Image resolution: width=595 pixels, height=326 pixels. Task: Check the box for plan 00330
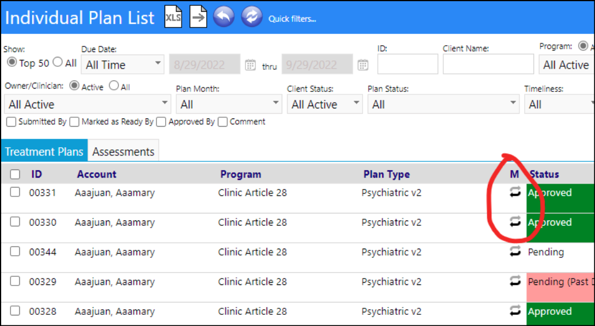pyautogui.click(x=15, y=222)
